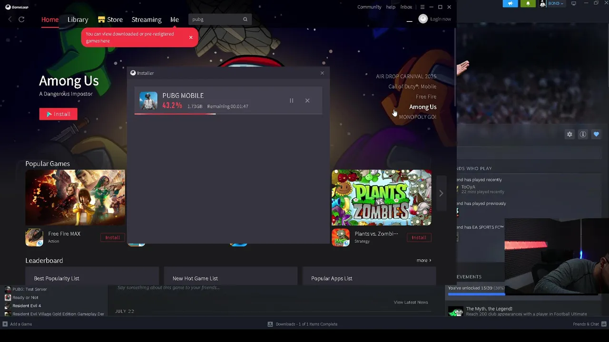Image resolution: width=609 pixels, height=342 pixels.
Task: Click the PUBG download progress bar
Action: pyautogui.click(x=228, y=114)
